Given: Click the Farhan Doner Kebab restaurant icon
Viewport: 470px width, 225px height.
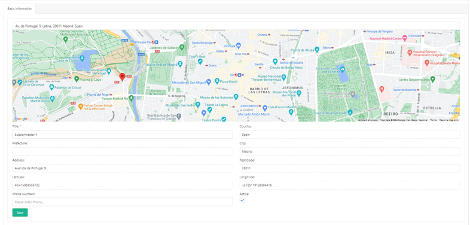Looking at the screenshot, I should pyautogui.click(x=80, y=106).
